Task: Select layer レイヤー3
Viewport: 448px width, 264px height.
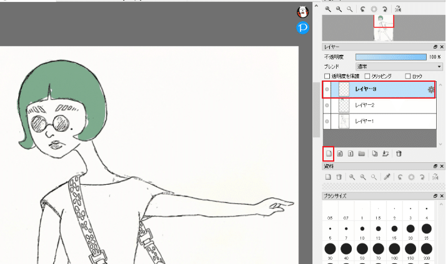Action: click(x=380, y=89)
